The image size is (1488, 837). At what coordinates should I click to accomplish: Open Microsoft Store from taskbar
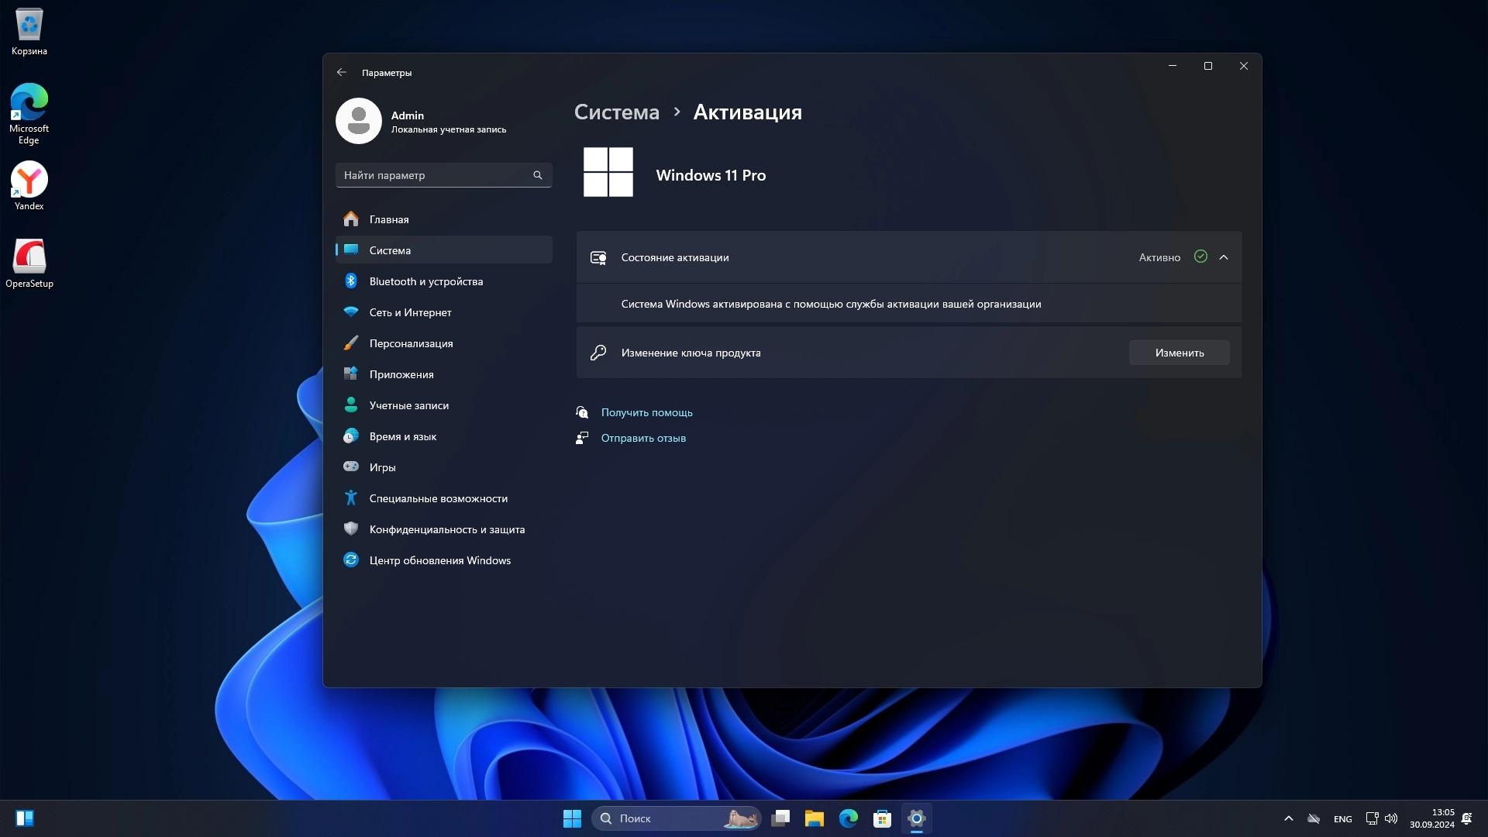tap(882, 818)
